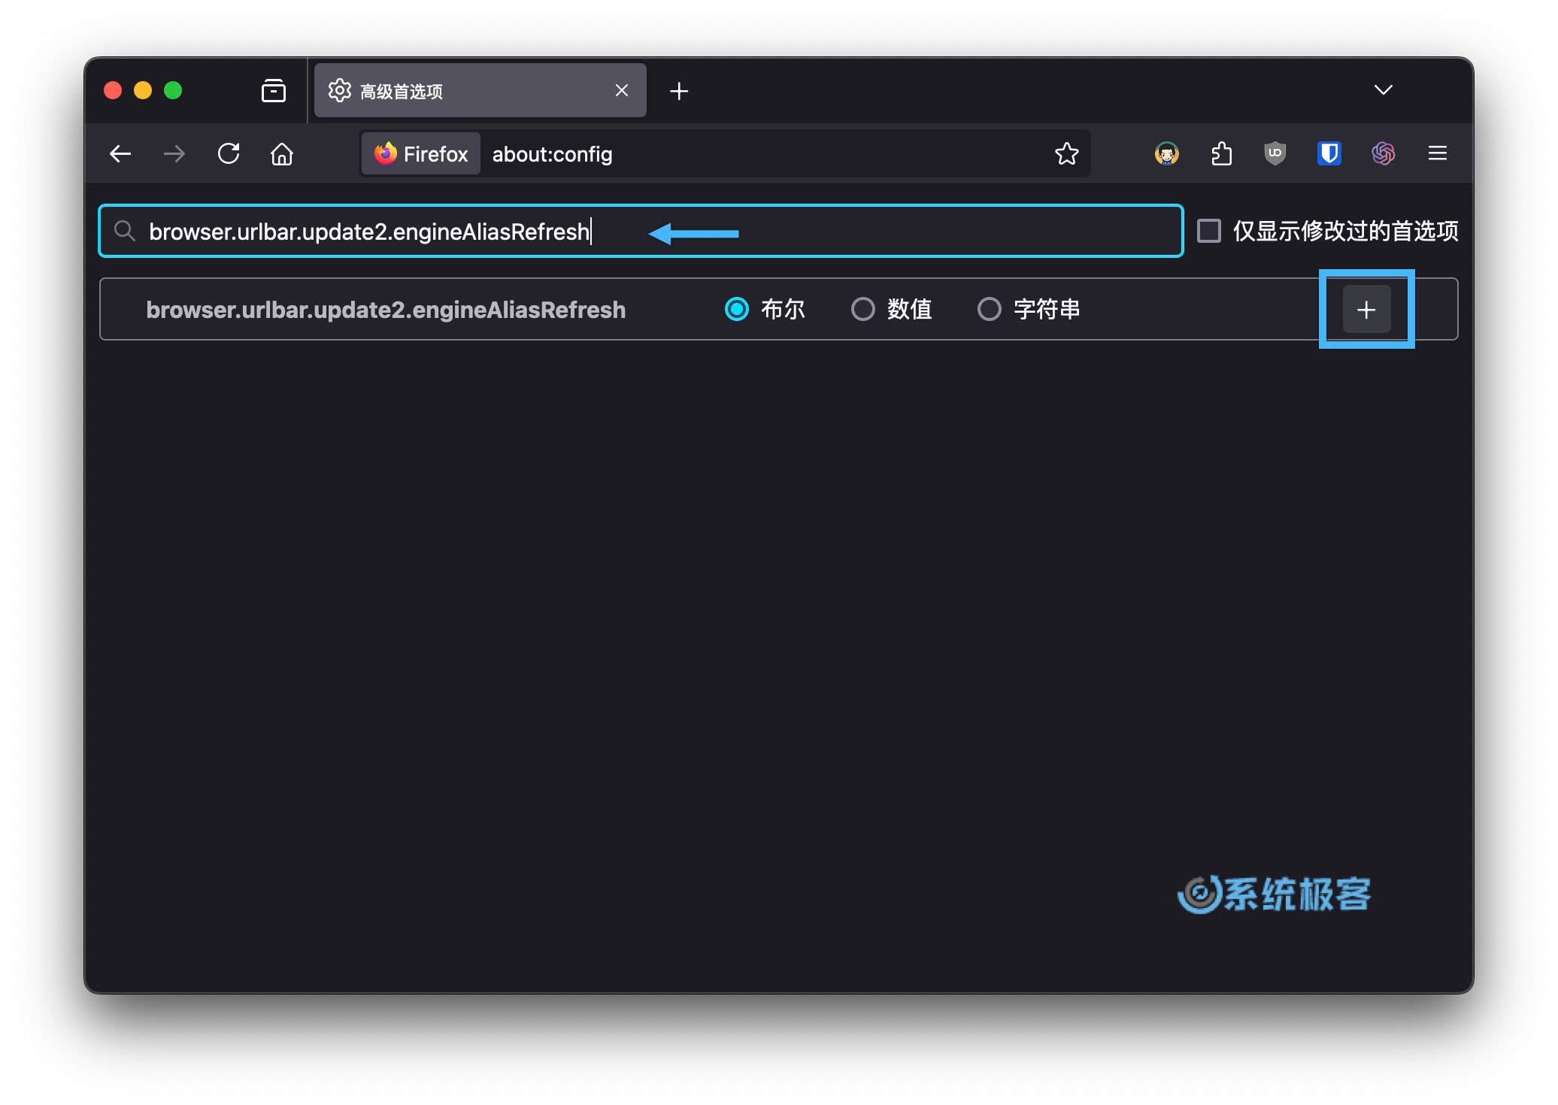Viewport: 1558px width, 1105px height.
Task: Open the ChatGPT-style swirl extension
Action: (1384, 154)
